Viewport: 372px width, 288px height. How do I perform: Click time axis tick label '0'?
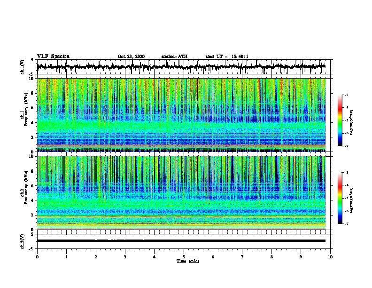click(37, 257)
